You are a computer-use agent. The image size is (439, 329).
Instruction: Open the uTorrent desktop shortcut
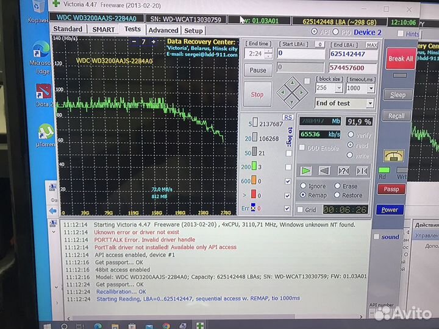[x=46, y=136]
